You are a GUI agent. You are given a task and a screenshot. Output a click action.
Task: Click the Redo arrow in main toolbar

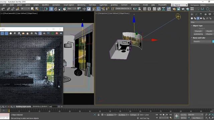click(x=3, y=9)
